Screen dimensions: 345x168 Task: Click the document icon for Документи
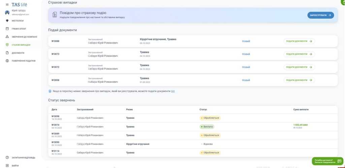7,53
